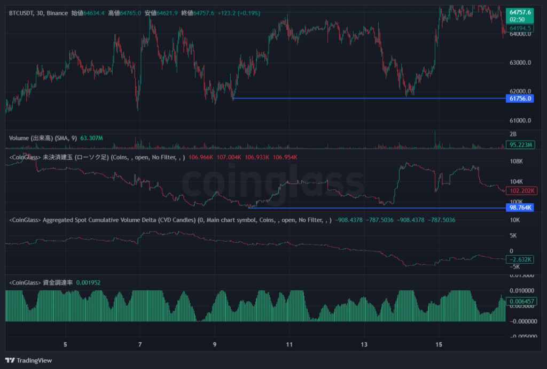This screenshot has width=547, height=369.
Task: Click the 61000.0 price axis label
Action: [x=520, y=120]
